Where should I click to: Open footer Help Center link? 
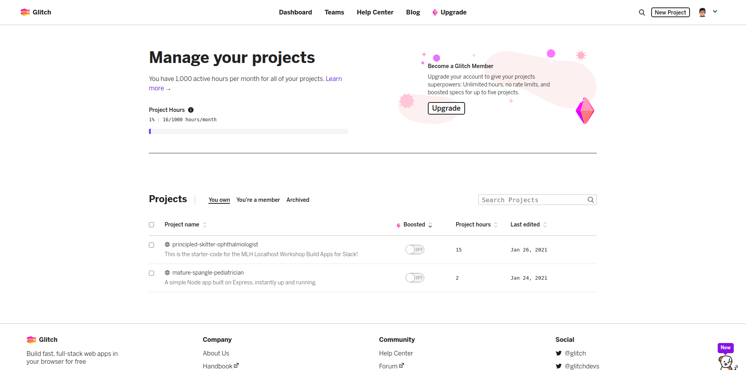pos(396,353)
